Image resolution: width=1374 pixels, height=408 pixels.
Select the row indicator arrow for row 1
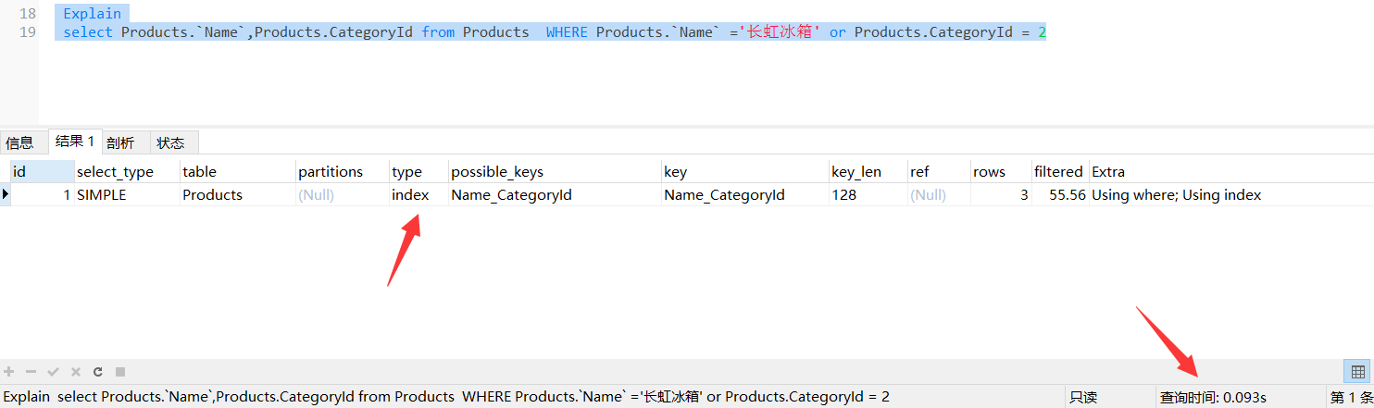pos(6,194)
